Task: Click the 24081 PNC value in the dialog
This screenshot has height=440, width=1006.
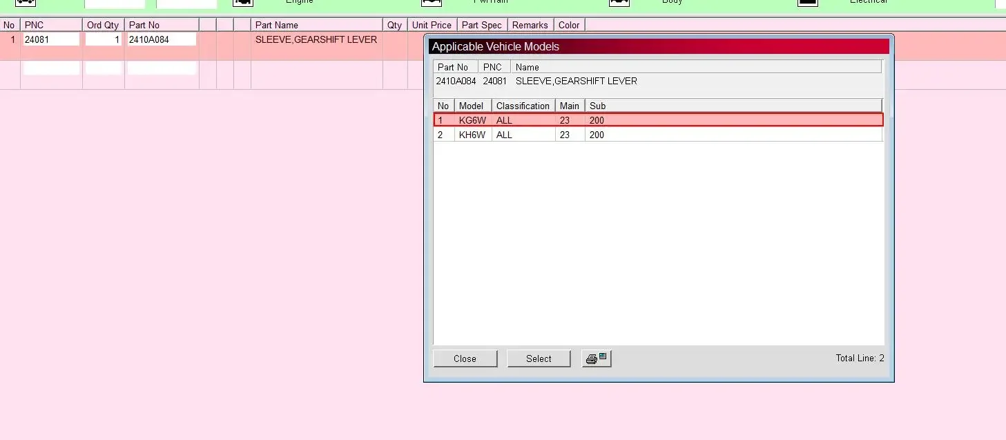Action: (x=494, y=81)
